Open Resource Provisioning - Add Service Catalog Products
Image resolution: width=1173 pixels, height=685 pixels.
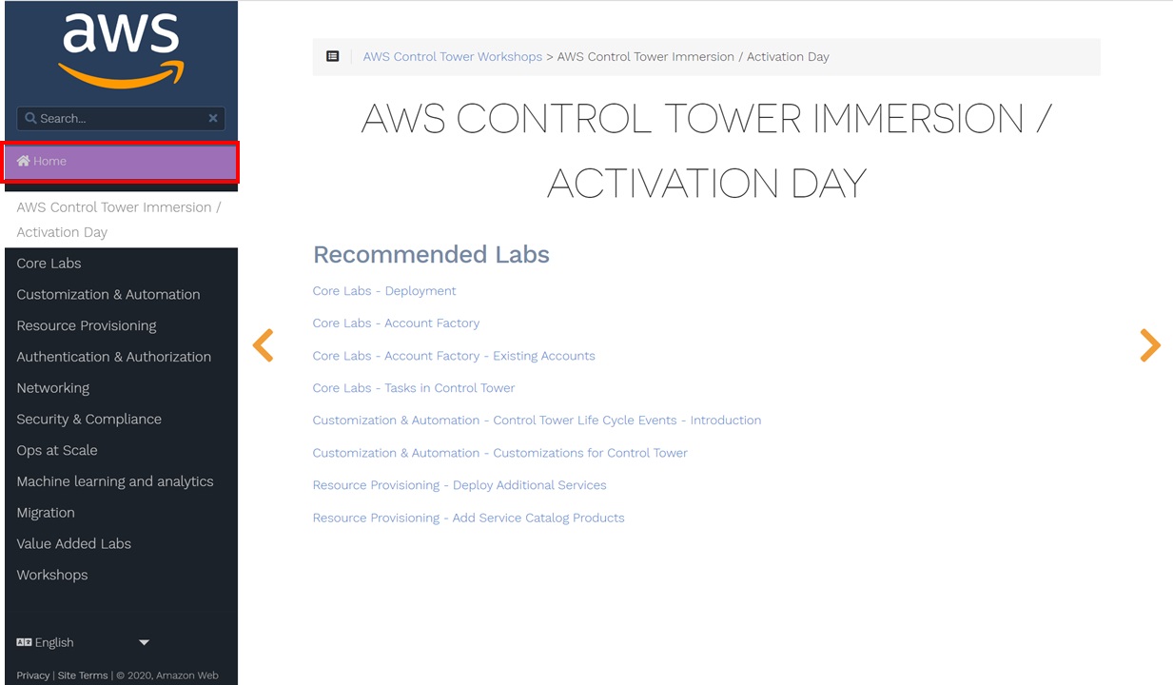[x=468, y=518]
